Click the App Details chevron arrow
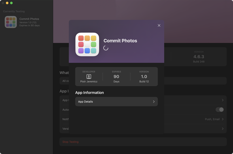The height and width of the screenshot is (154, 233). (154, 101)
